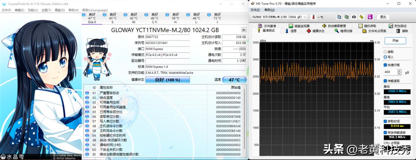Open CrystalDiskInfo 编辑(E) menu
This screenshot has width=416, height=160.
coord(19,10)
